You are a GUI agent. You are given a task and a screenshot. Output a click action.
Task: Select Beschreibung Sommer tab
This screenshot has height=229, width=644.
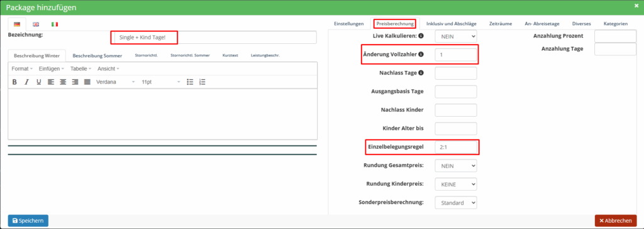(x=97, y=55)
